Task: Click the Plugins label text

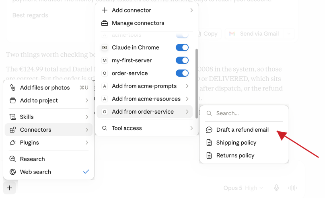Action: 29,143
